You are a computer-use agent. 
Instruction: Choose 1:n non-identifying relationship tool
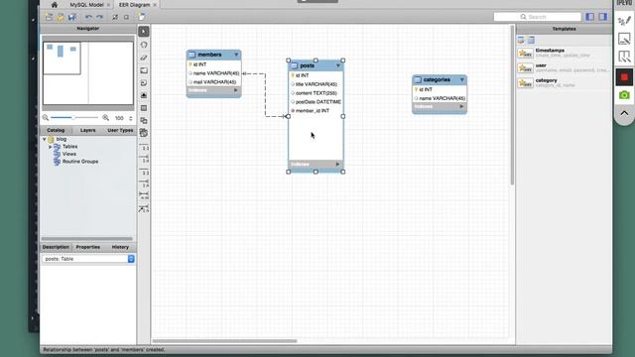(144, 159)
